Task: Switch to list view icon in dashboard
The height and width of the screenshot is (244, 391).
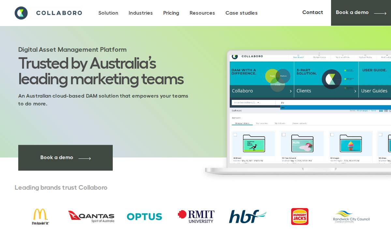Action: pyautogui.click(x=386, y=111)
